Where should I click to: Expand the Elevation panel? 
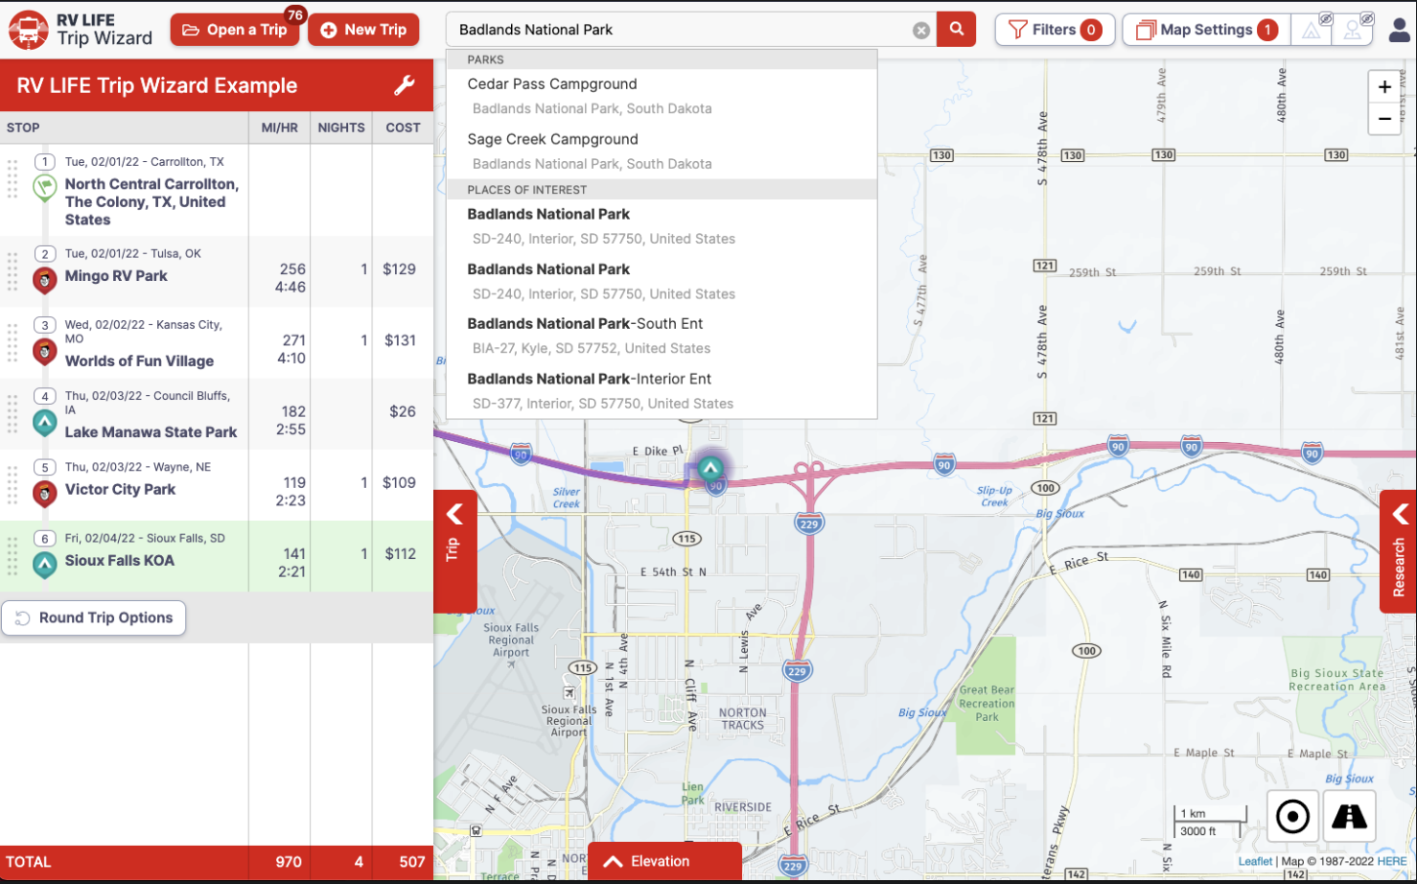664,862
